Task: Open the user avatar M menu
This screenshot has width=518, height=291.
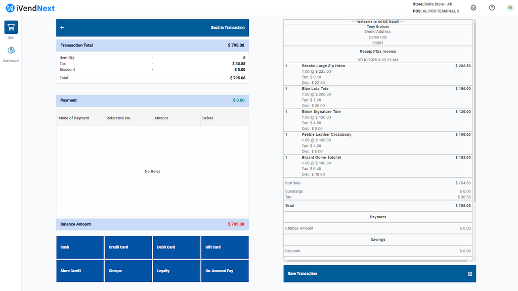Action: [x=509, y=8]
